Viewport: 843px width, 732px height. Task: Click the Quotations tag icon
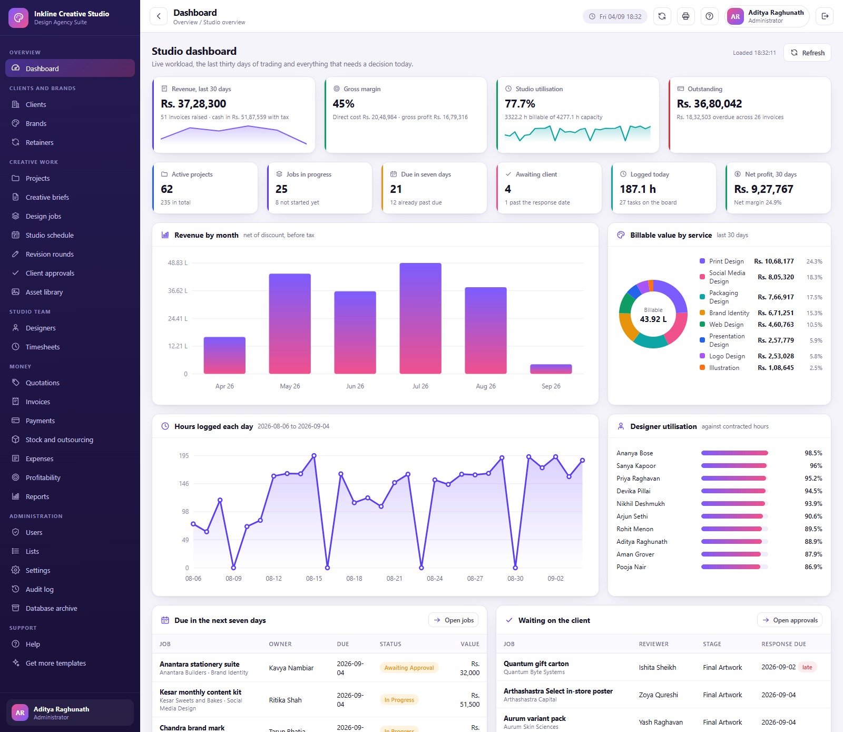click(16, 383)
